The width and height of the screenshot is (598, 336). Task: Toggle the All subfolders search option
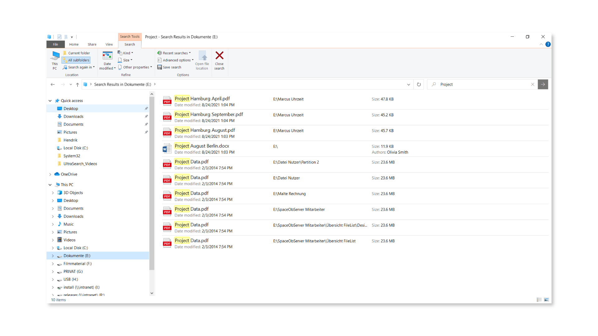(76, 60)
